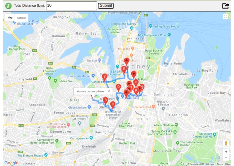Zoom in with the plus button
This screenshot has height=166, width=234.
point(226,152)
